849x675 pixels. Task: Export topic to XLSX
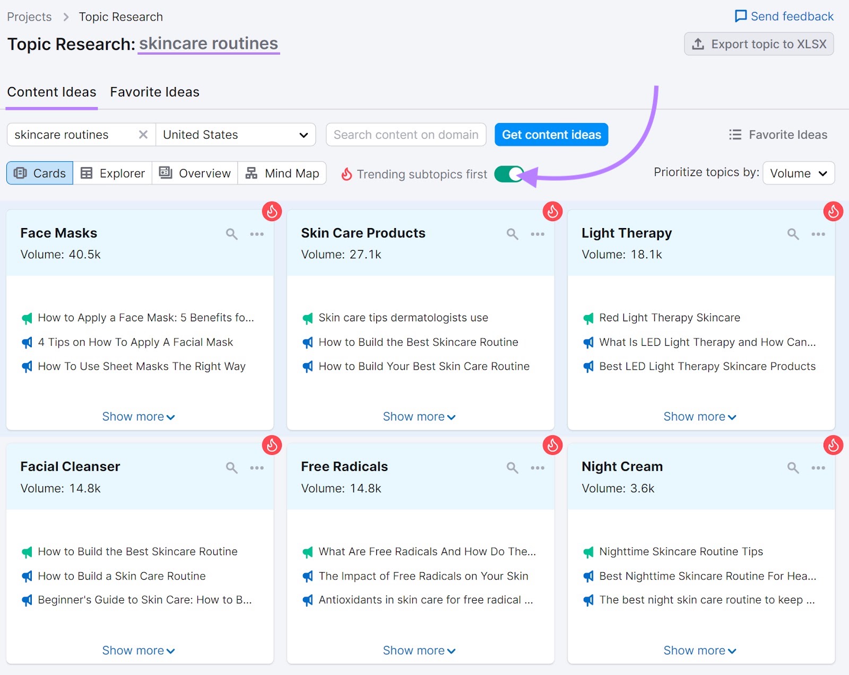[758, 44]
